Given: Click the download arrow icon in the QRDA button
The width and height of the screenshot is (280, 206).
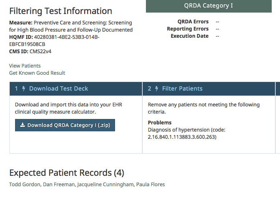Looking at the screenshot, I should (23, 125).
